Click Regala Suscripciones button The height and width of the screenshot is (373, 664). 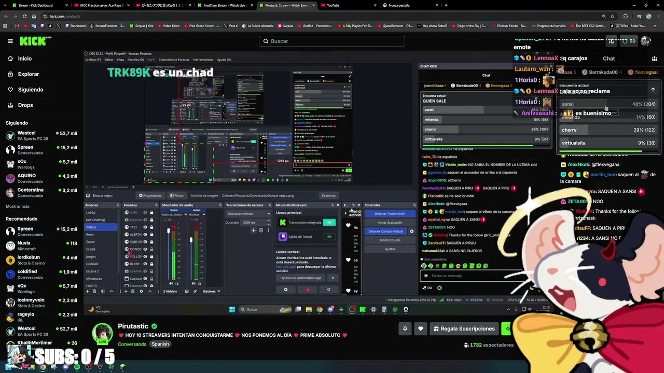pos(464,328)
